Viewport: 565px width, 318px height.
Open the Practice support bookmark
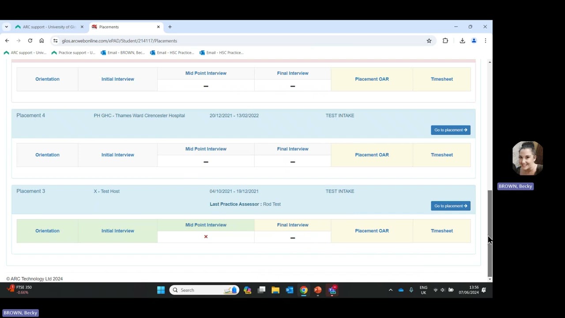click(73, 53)
